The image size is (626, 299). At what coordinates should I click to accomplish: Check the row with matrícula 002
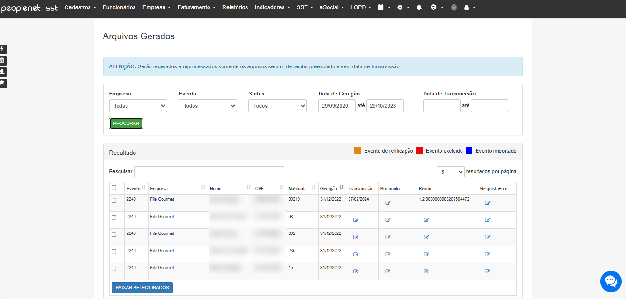point(114,234)
